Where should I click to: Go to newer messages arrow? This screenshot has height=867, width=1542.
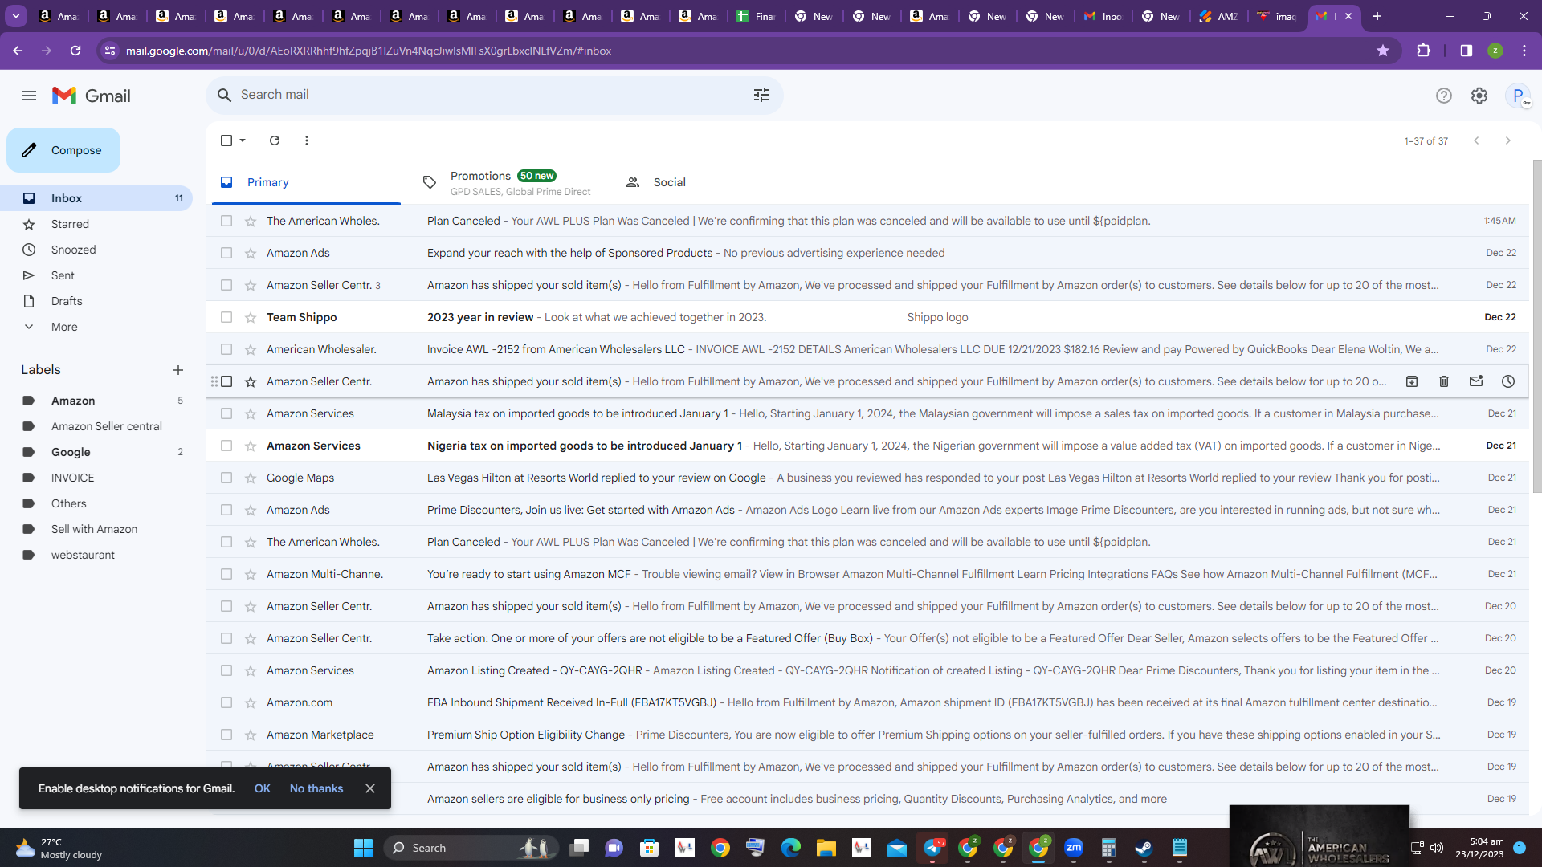click(1476, 140)
